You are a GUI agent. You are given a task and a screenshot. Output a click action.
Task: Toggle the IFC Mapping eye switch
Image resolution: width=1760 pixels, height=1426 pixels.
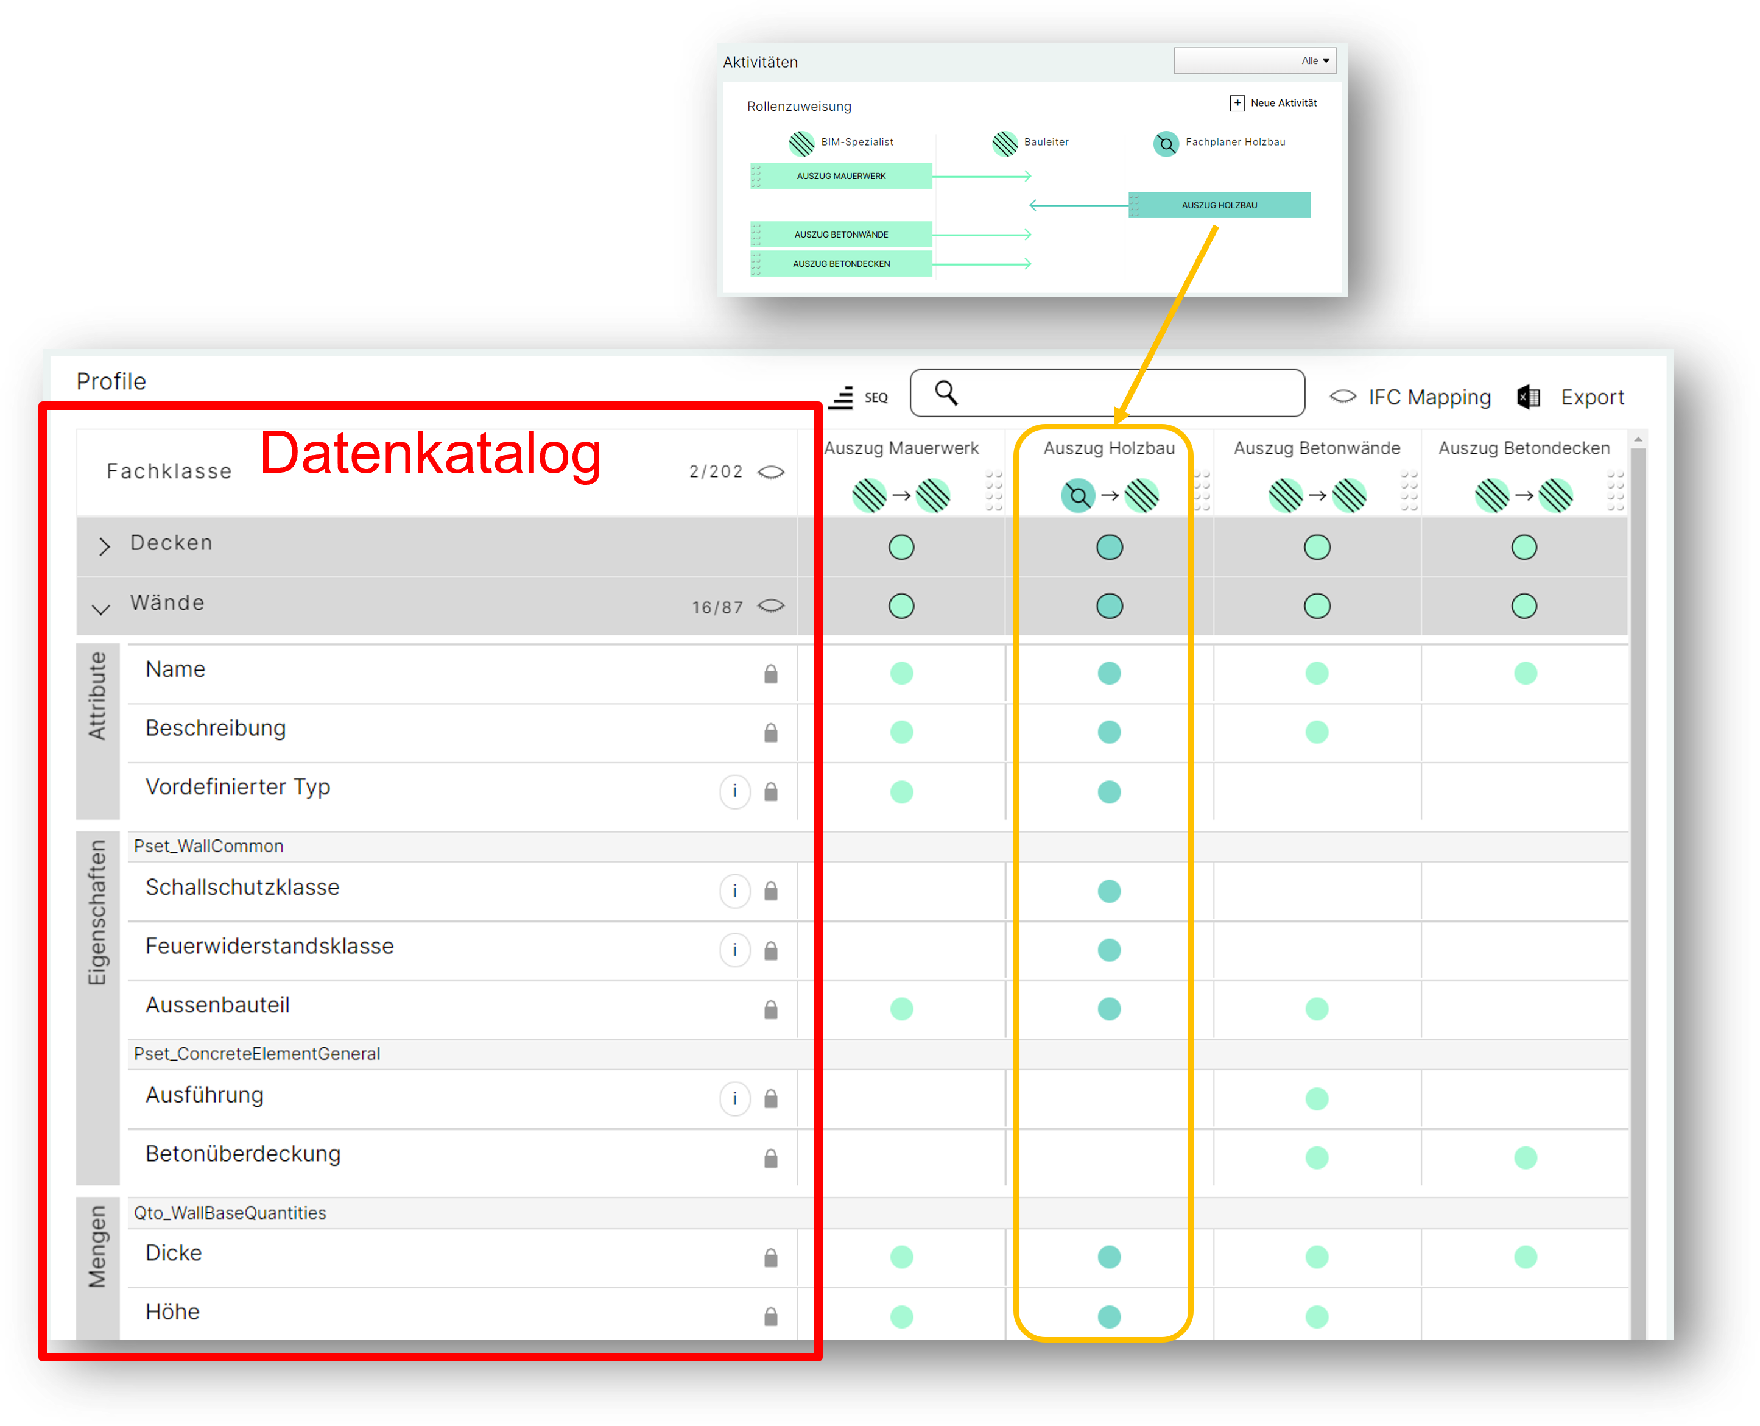pyautogui.click(x=1343, y=397)
